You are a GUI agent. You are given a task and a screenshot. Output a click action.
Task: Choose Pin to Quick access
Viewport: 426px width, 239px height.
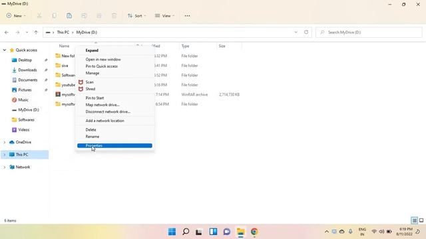(114, 66)
